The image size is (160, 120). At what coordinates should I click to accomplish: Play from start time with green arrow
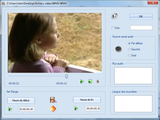10,109
